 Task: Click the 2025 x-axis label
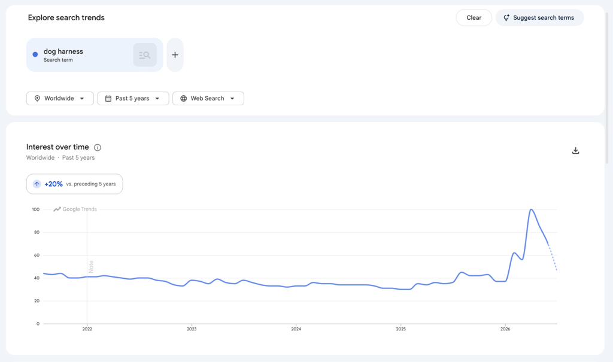click(400, 329)
